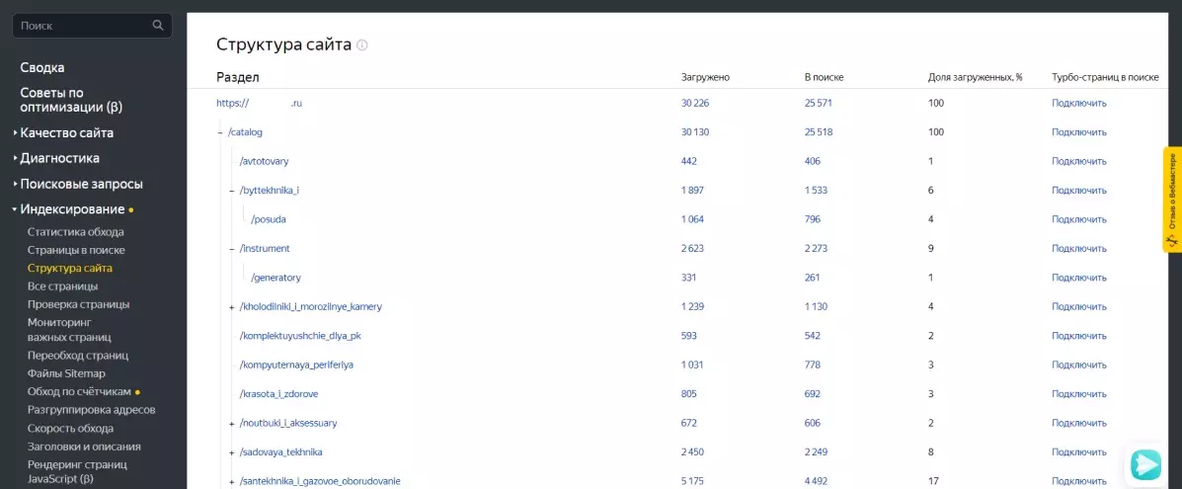The height and width of the screenshot is (489, 1182).
Task: Click the В поиске column header
Action: click(824, 78)
